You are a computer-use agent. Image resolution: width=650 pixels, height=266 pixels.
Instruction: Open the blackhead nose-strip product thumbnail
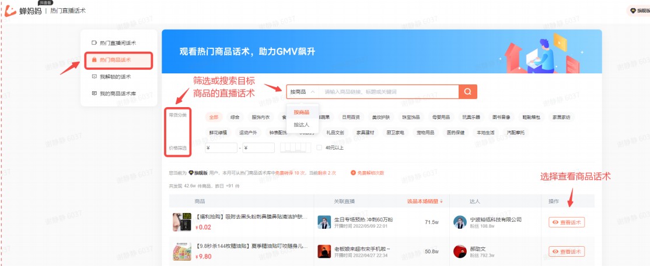(182, 222)
